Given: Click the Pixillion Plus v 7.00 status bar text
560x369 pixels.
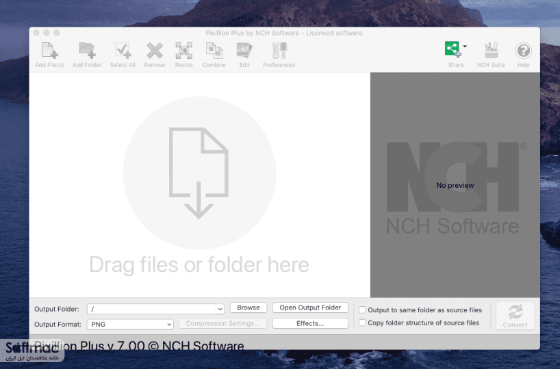Looking at the screenshot, I should (x=139, y=346).
